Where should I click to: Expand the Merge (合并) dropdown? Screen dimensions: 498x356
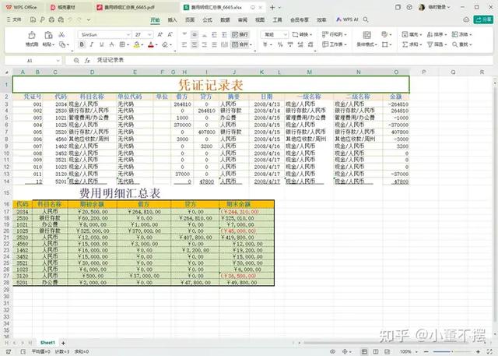point(251,45)
